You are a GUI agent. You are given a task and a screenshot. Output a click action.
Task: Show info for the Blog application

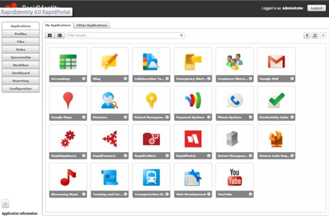[125, 78]
